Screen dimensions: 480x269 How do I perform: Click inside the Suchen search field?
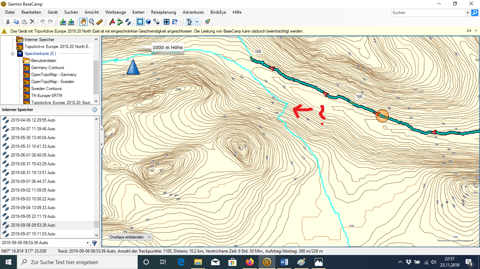coord(428,13)
